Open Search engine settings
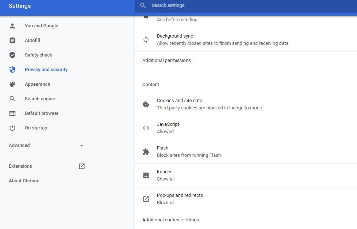Viewport: 357px width, 229px height. (40, 99)
